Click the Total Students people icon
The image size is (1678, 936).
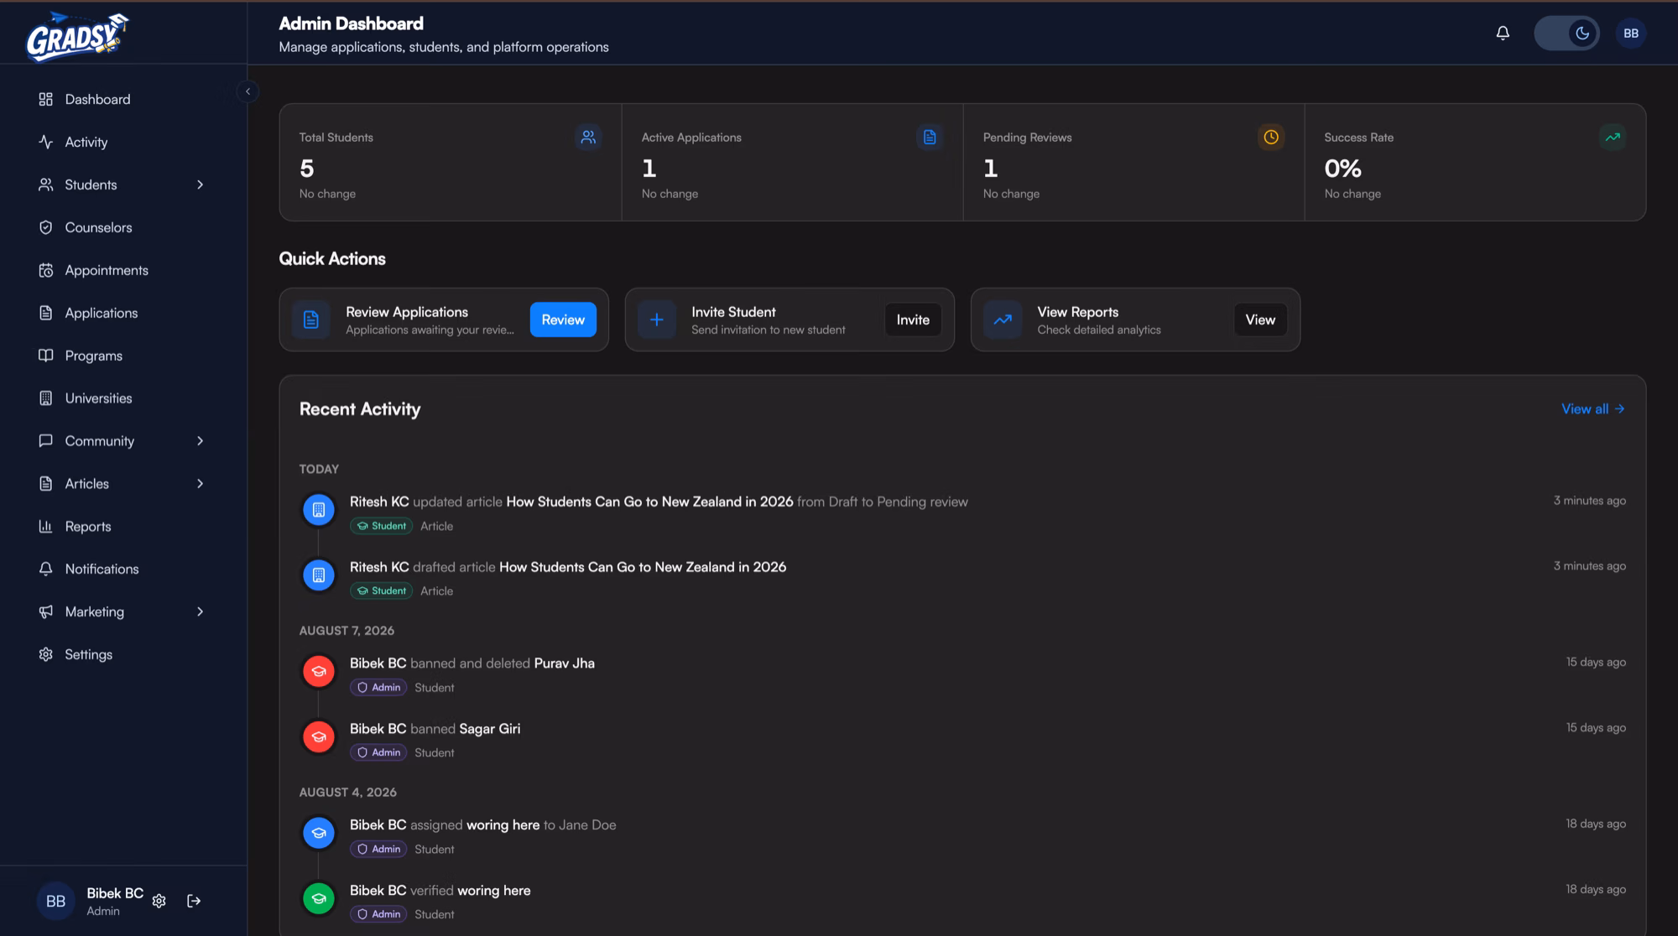[x=588, y=137]
